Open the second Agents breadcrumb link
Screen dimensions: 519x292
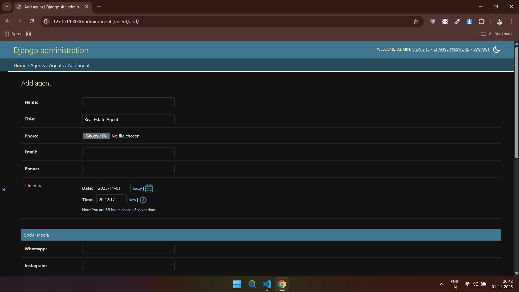[56, 65]
